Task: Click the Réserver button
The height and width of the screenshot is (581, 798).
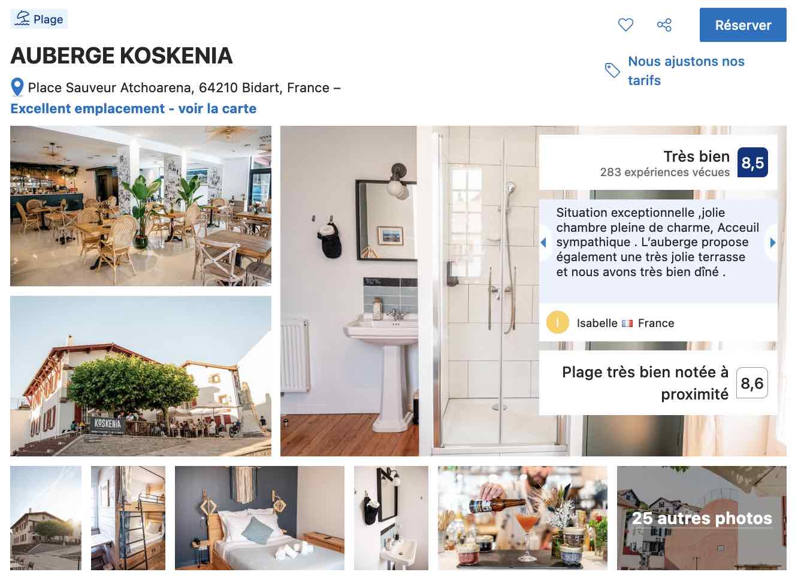Action: [x=743, y=25]
